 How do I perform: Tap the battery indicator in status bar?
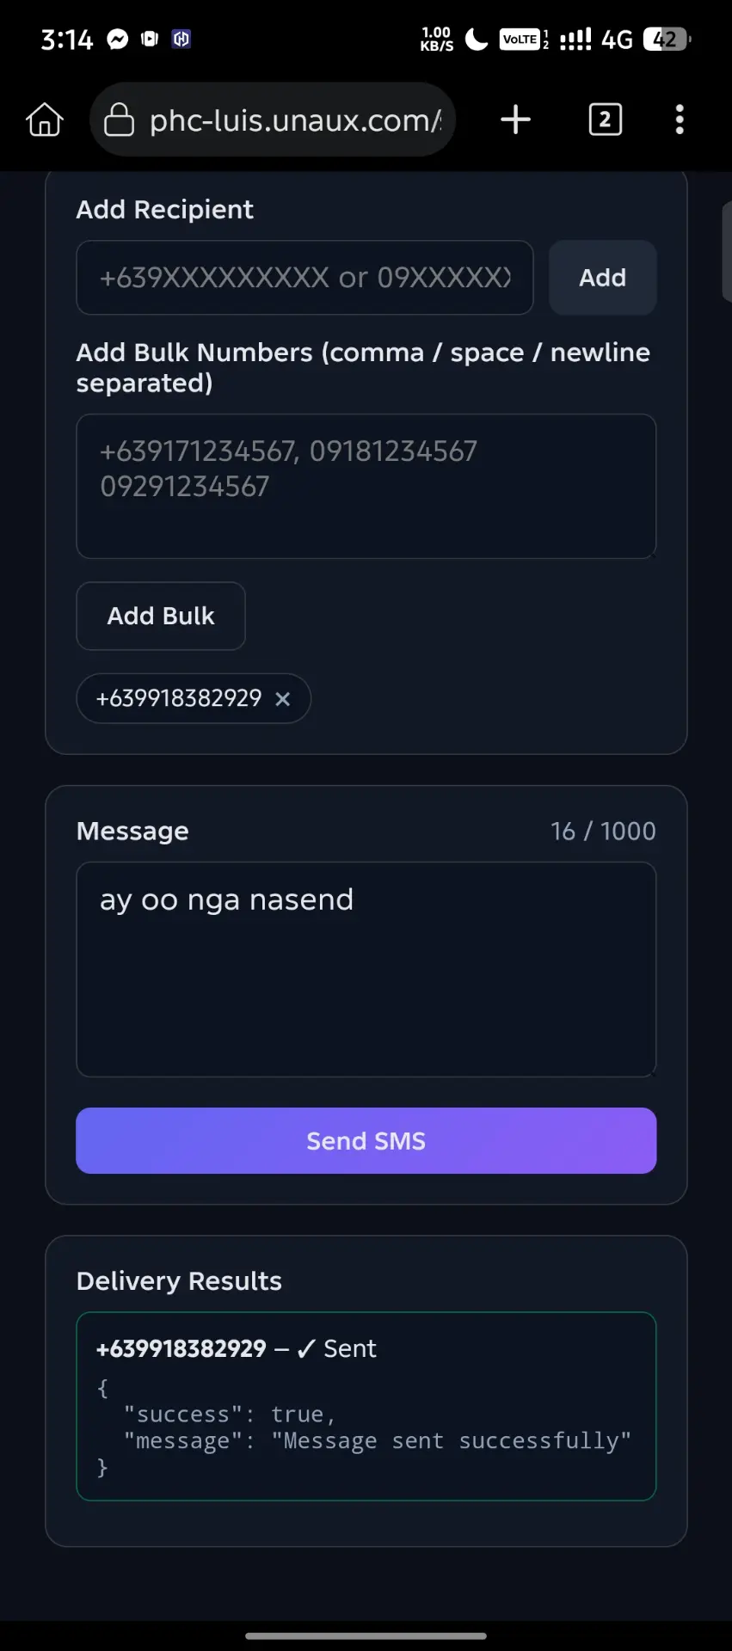click(x=667, y=39)
